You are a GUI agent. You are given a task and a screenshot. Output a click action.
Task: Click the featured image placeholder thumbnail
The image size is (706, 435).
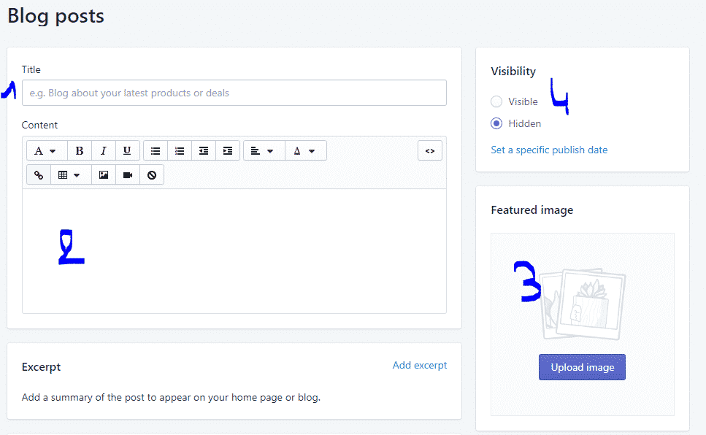pyautogui.click(x=583, y=304)
